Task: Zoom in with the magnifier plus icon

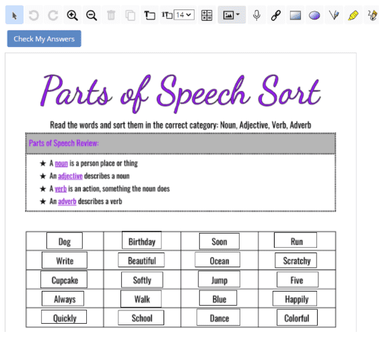Action: tap(72, 15)
